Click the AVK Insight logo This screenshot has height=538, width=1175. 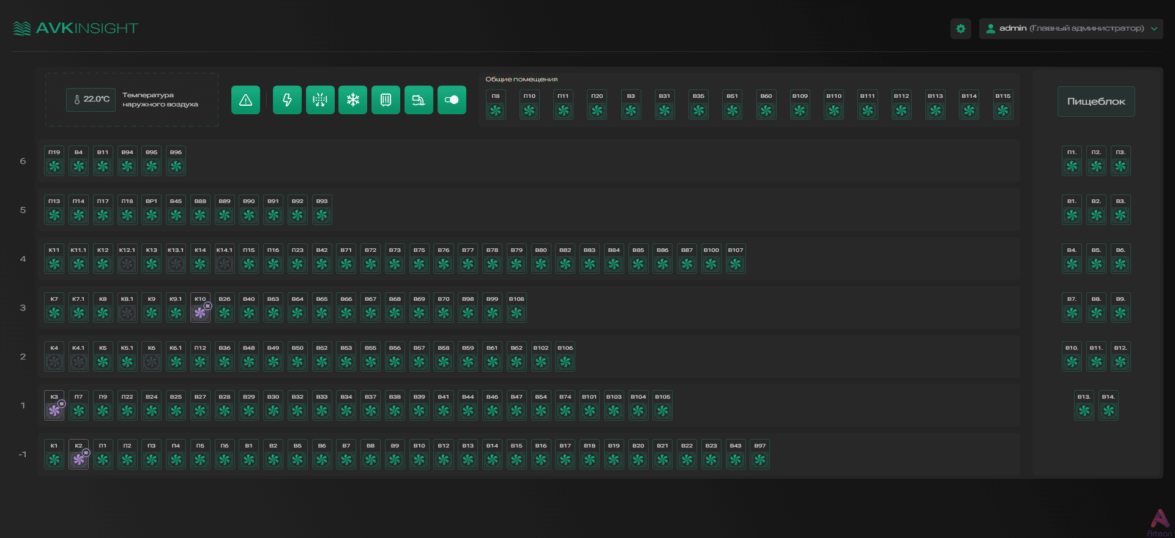[x=76, y=28]
